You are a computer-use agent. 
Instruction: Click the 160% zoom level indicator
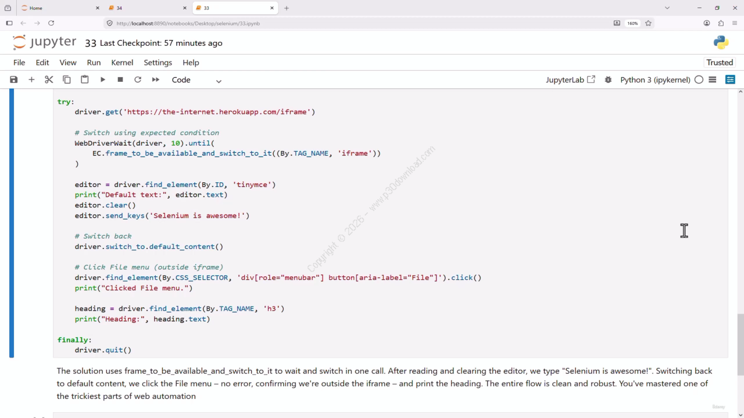coord(632,23)
